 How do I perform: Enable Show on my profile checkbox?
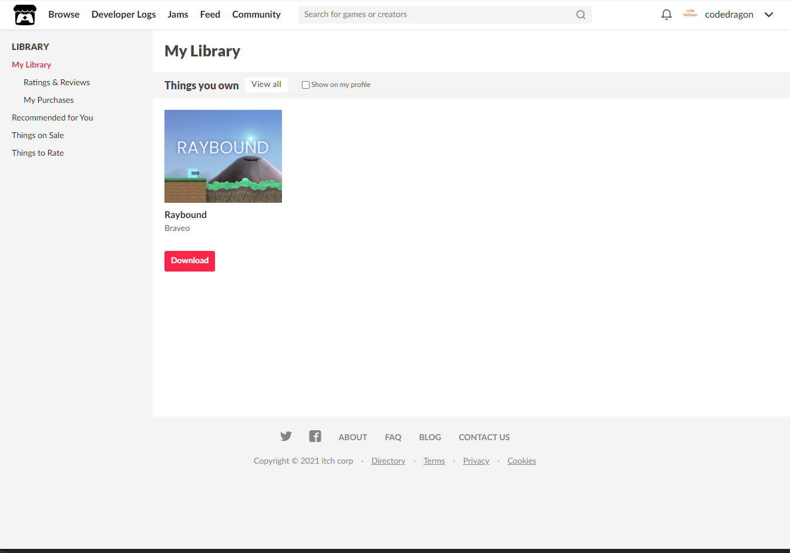[x=305, y=85]
